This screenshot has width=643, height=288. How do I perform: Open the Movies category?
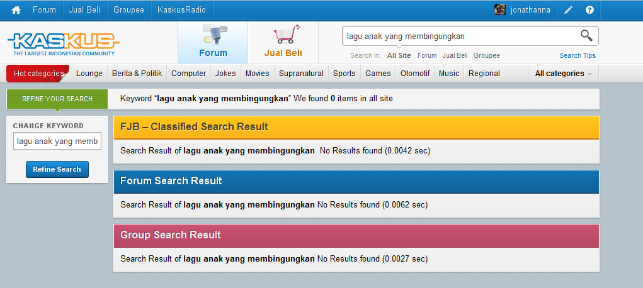pyautogui.click(x=257, y=74)
